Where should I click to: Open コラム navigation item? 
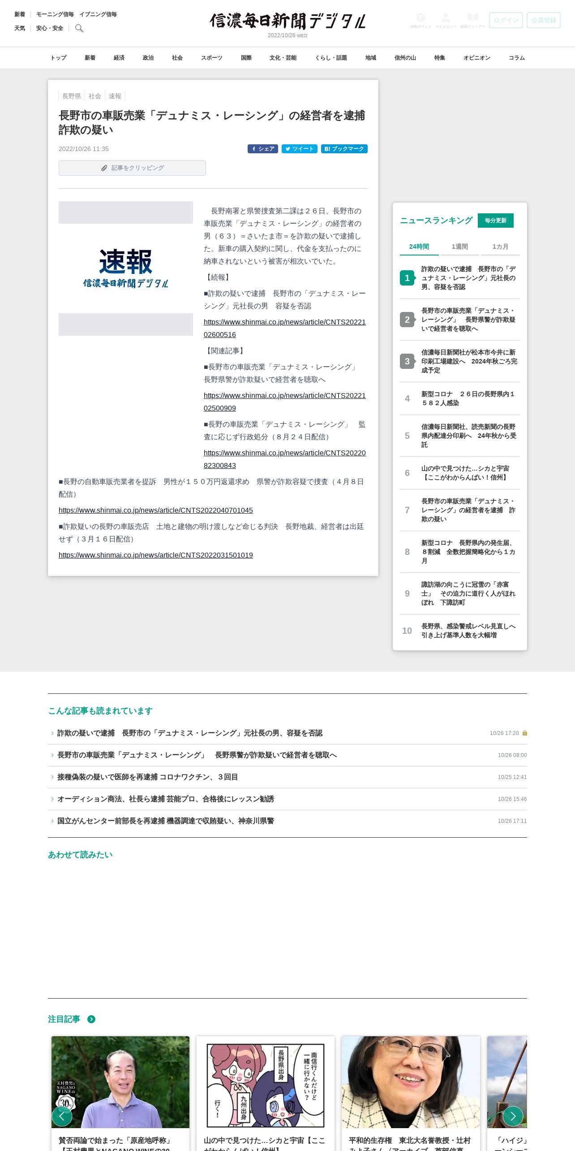coord(517,58)
